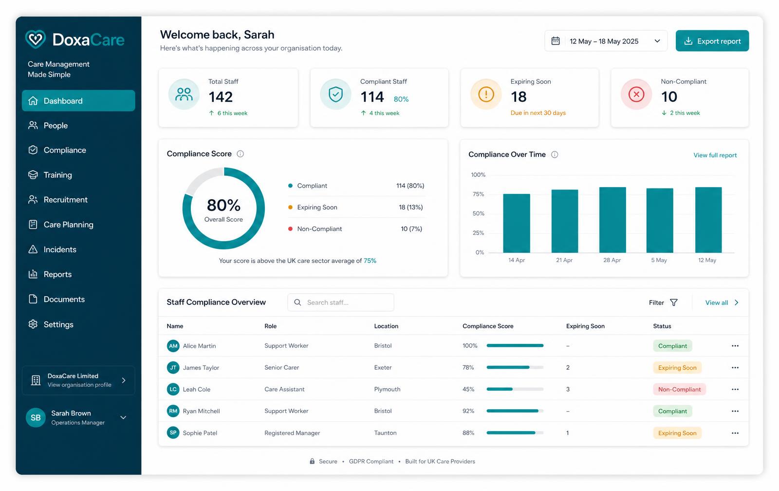
Task: Click the search magnifier icon
Action: (297, 302)
